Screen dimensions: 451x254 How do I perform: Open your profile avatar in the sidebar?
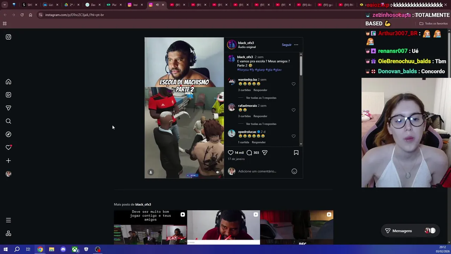(x=8, y=174)
